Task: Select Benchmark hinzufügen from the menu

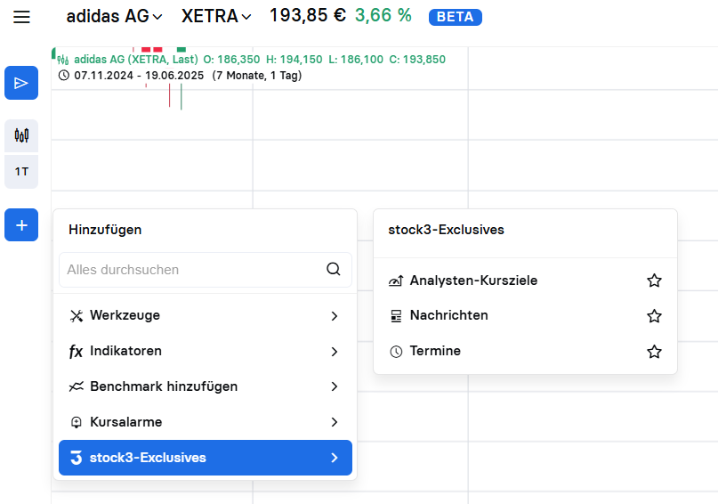Action: 205,386
